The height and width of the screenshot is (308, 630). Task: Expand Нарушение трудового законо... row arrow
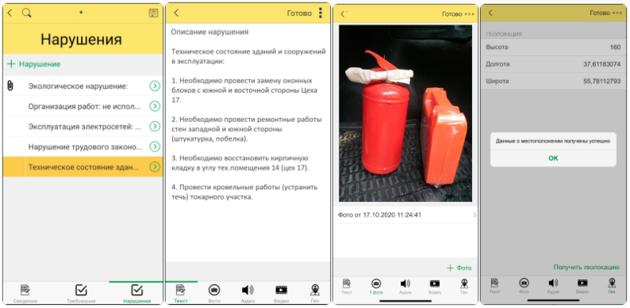[x=155, y=146]
